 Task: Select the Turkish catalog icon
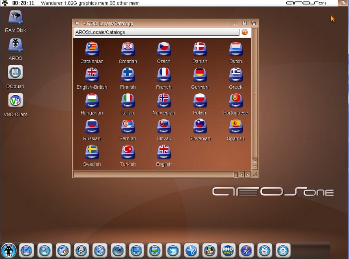[128, 153]
